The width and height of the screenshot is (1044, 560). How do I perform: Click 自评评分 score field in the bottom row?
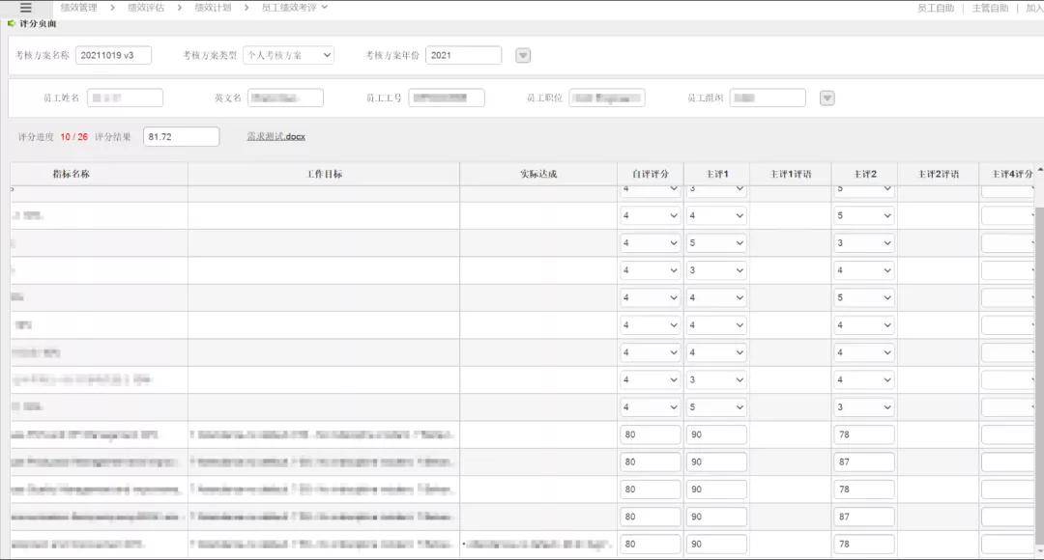[x=651, y=545]
